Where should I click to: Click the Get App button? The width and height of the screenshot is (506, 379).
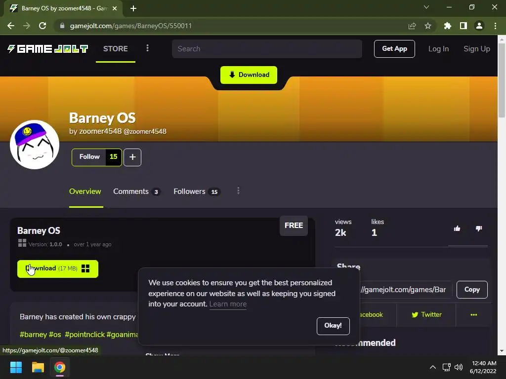click(394, 49)
